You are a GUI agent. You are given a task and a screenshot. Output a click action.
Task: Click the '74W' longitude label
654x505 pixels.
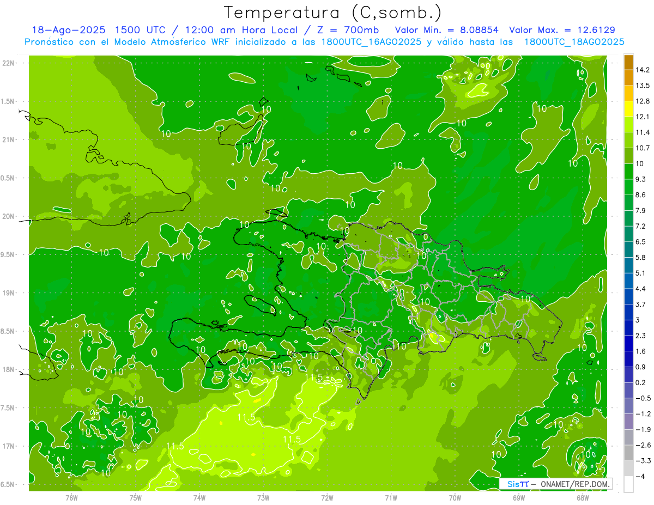point(199,498)
